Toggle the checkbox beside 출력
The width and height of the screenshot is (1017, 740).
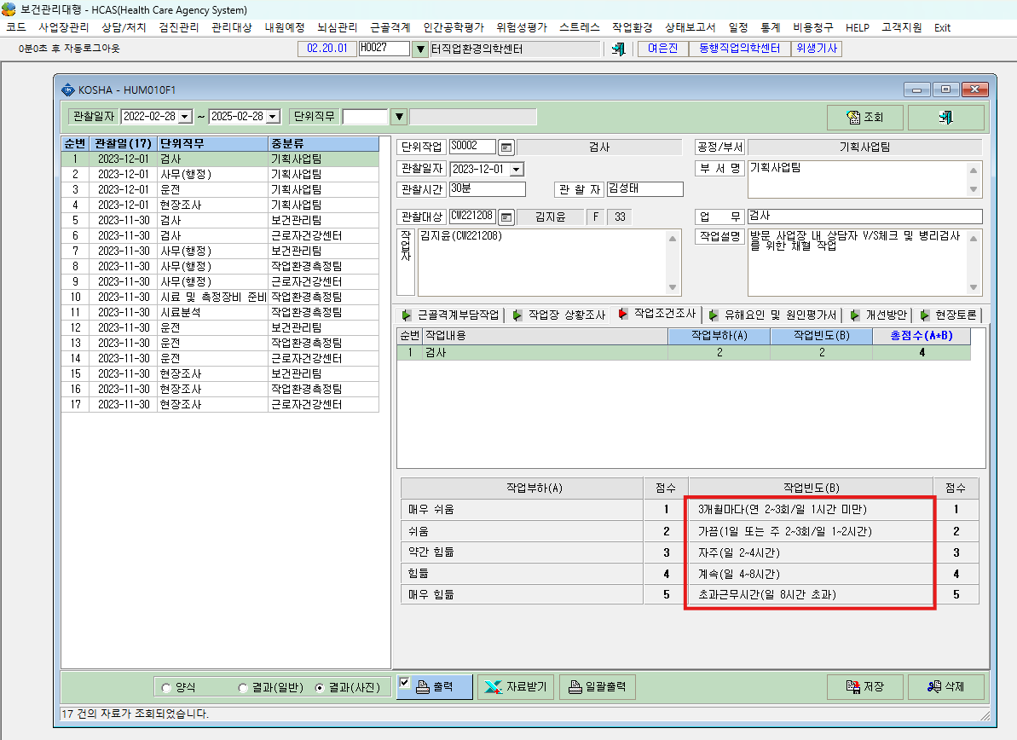(405, 682)
